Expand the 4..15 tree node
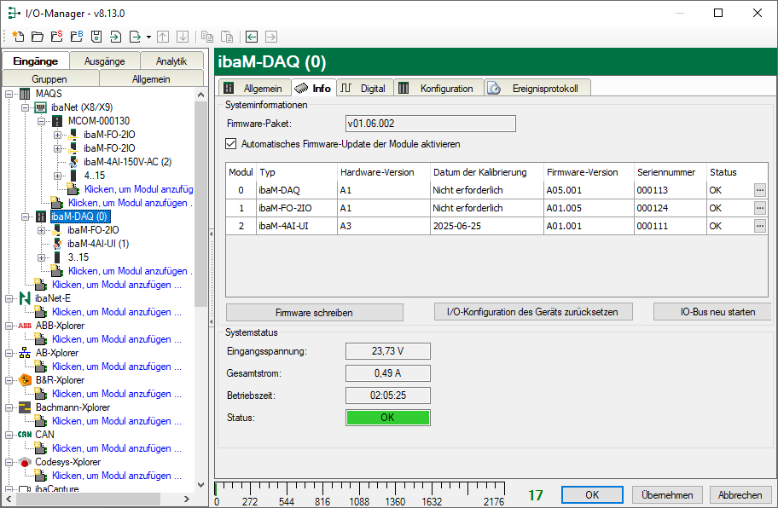 [57, 176]
